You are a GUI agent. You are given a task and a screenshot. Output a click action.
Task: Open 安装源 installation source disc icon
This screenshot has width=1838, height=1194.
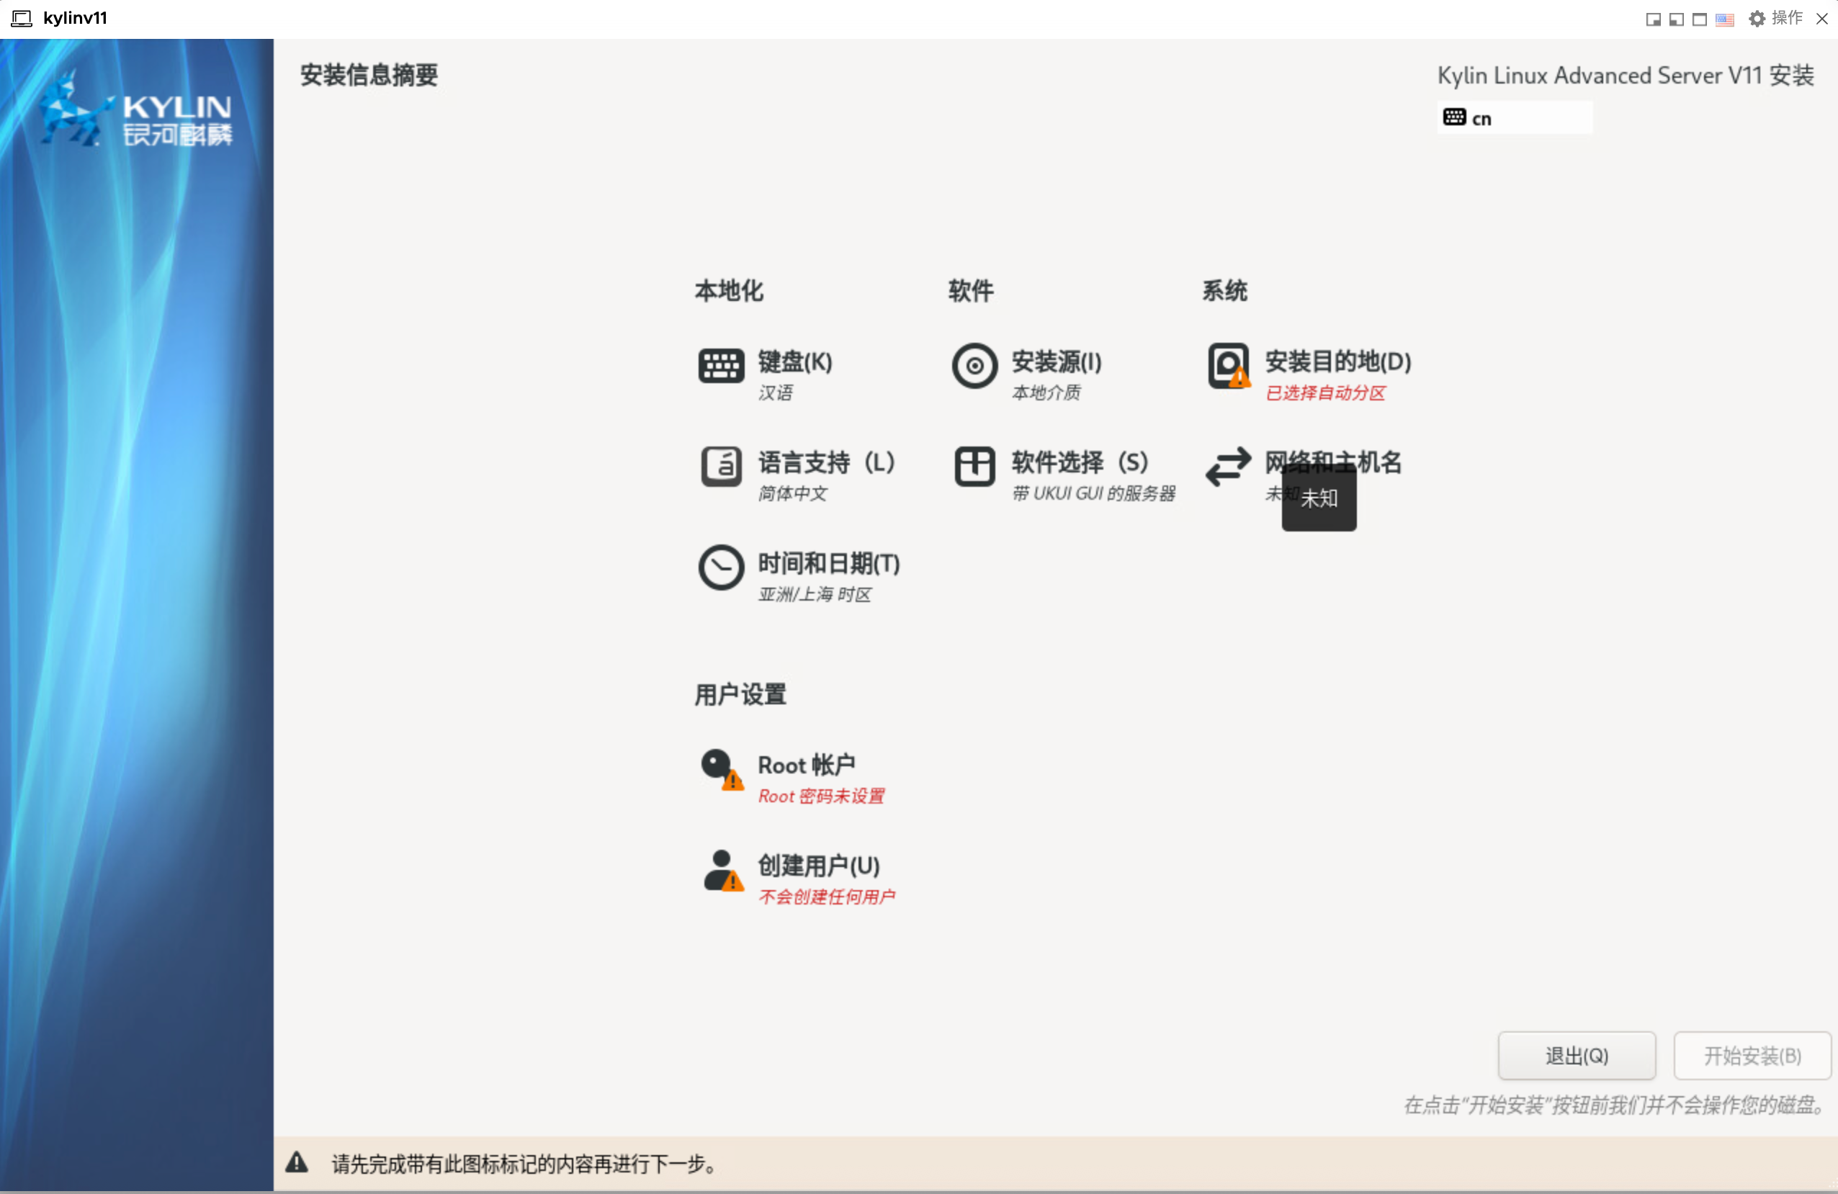(x=974, y=365)
